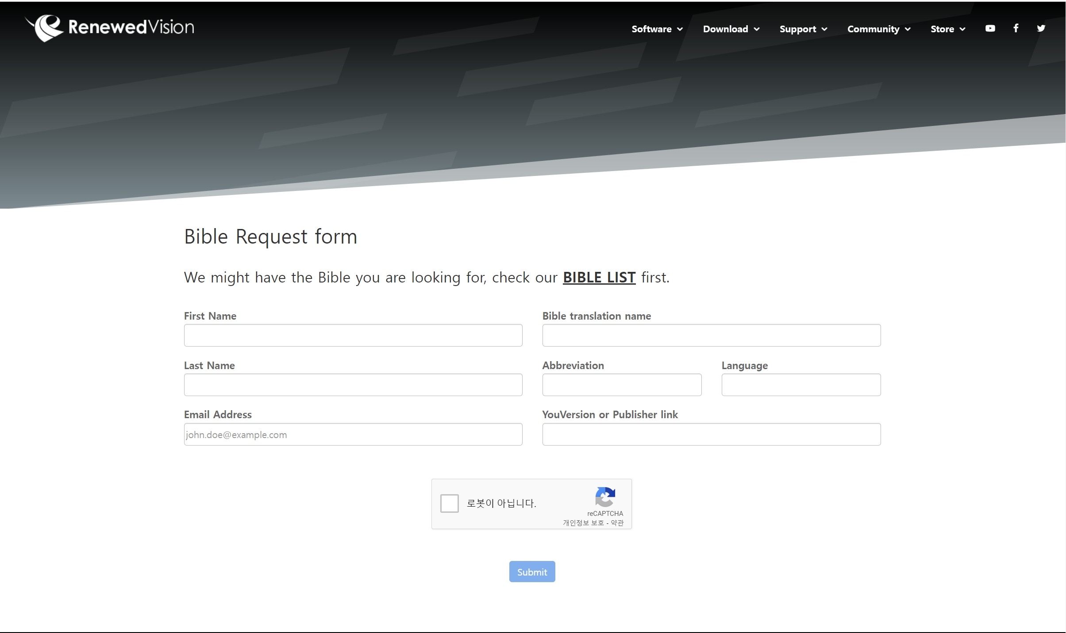Open the YouTube social icon
This screenshot has height=633, width=1066.
click(x=990, y=29)
